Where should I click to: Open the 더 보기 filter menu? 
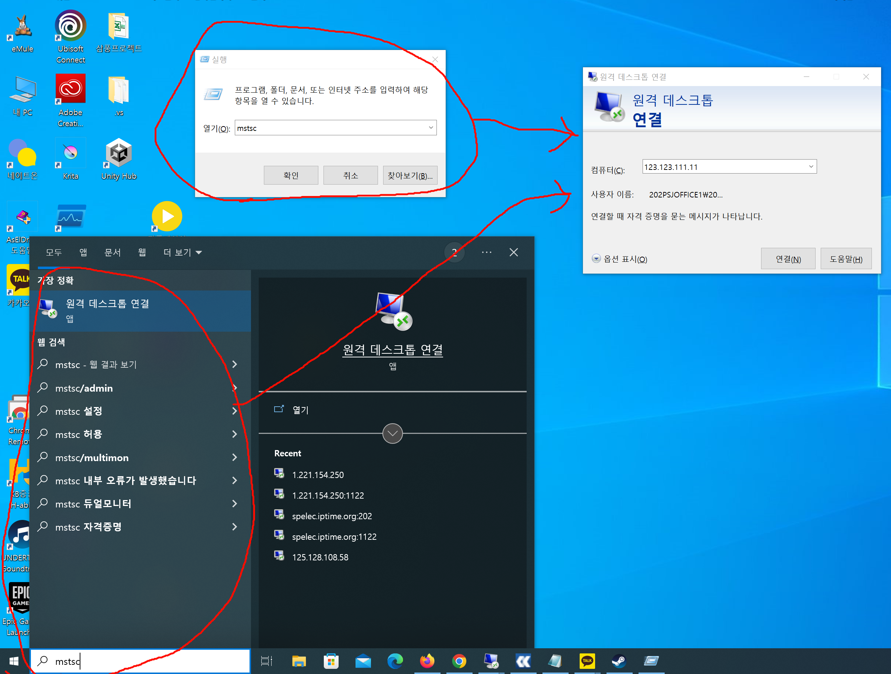point(182,252)
